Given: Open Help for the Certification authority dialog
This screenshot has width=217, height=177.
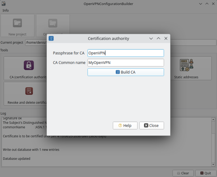Looking at the screenshot, I should coord(125,125).
